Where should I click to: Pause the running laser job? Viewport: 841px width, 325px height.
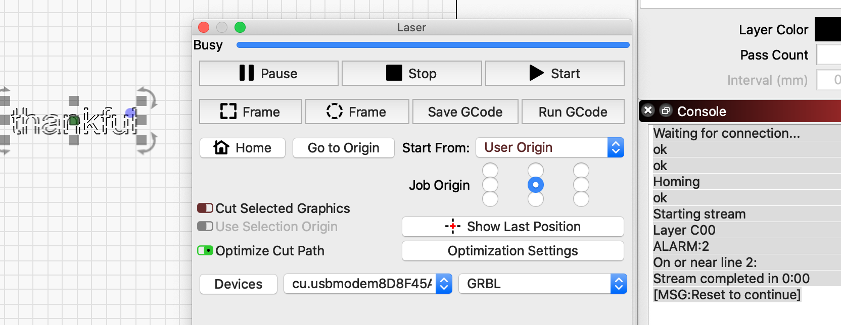[x=269, y=73]
